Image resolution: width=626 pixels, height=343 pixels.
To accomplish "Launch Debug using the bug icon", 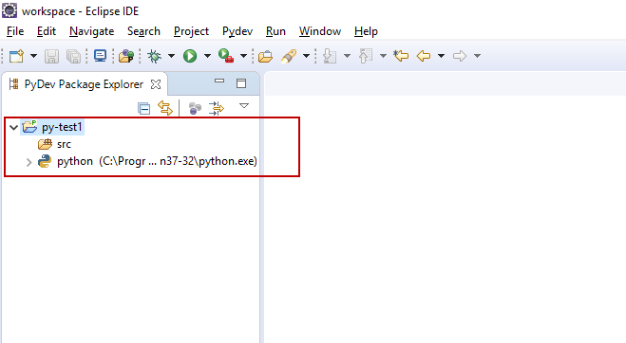I will click(154, 56).
